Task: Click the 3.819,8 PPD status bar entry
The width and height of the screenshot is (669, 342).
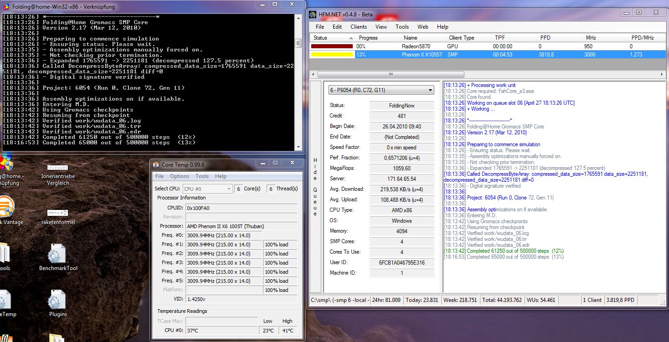Action: (621, 300)
